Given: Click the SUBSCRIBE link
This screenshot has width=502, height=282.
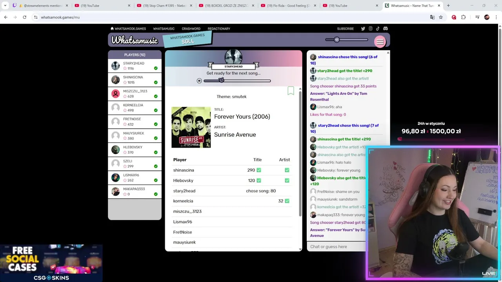Looking at the screenshot, I should [x=345, y=29].
